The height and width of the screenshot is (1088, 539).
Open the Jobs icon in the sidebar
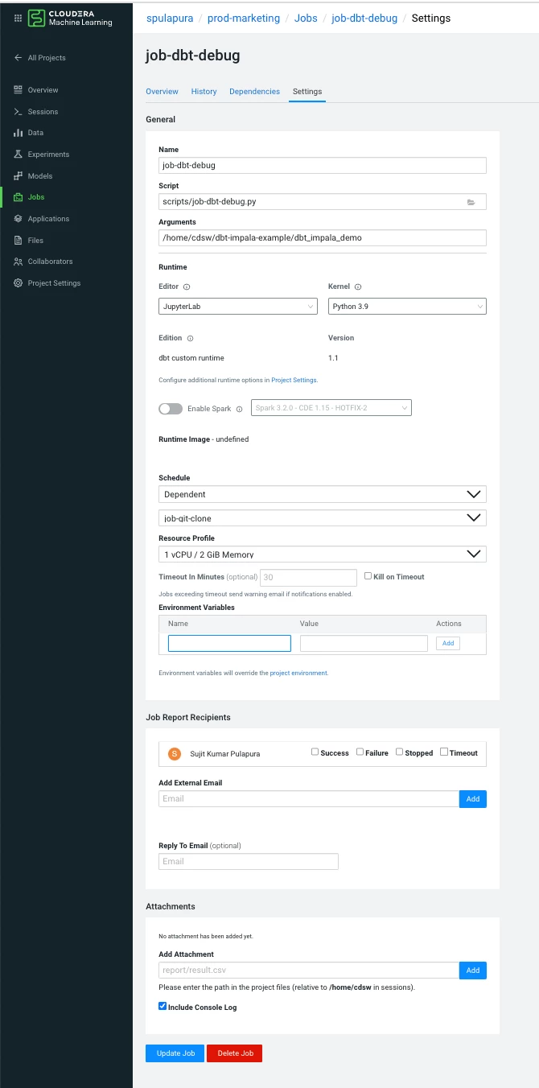coord(19,197)
